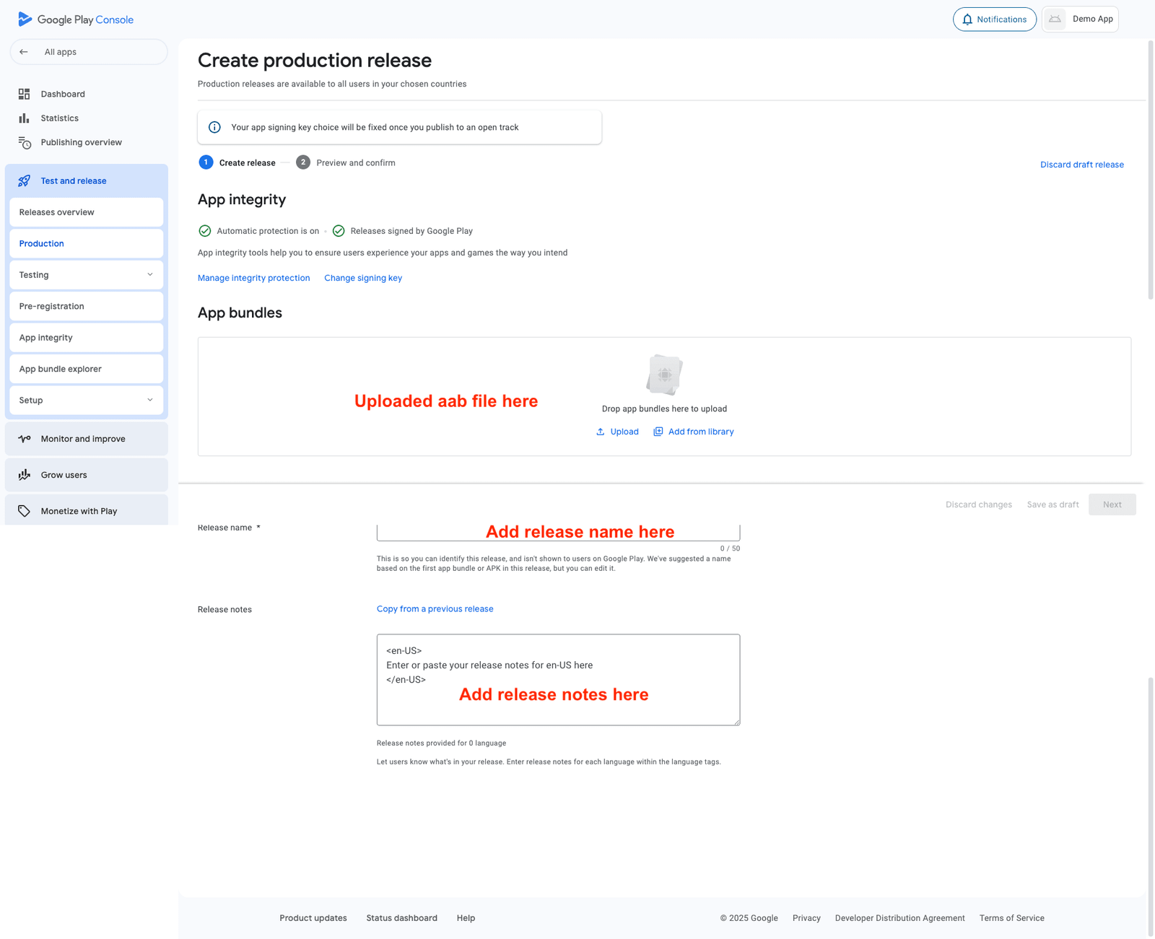Select Production in the sidebar

tap(87, 244)
